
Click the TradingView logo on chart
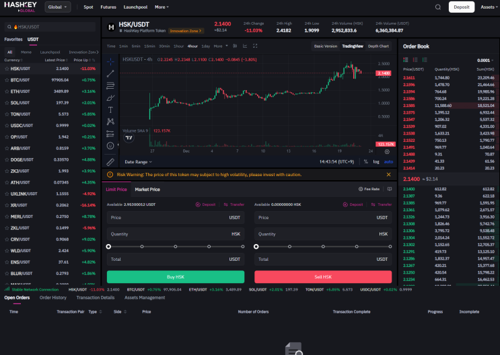pyautogui.click(x=129, y=138)
